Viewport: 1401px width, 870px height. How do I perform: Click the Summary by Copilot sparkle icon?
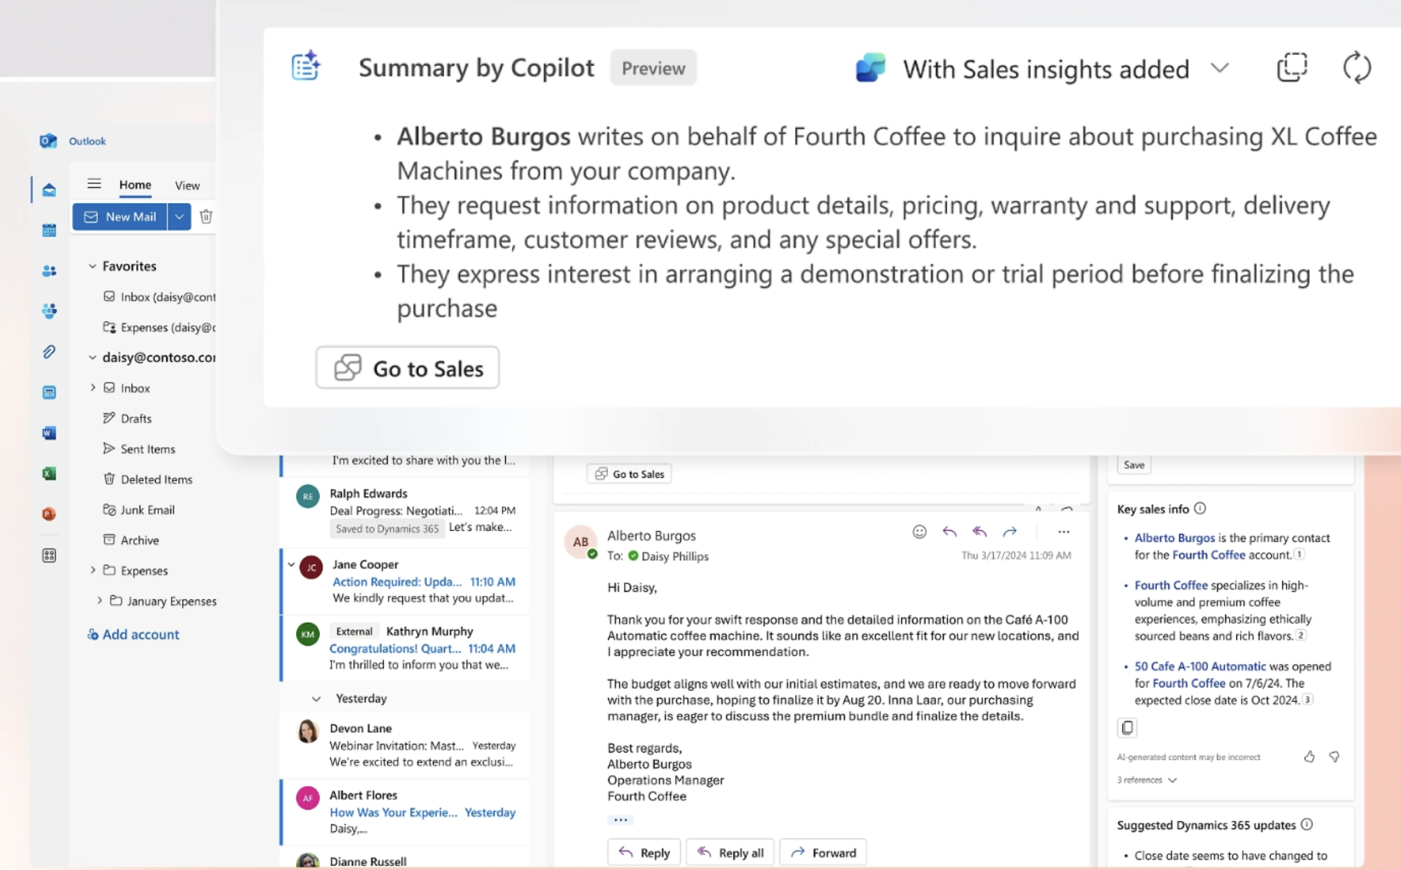[305, 67]
